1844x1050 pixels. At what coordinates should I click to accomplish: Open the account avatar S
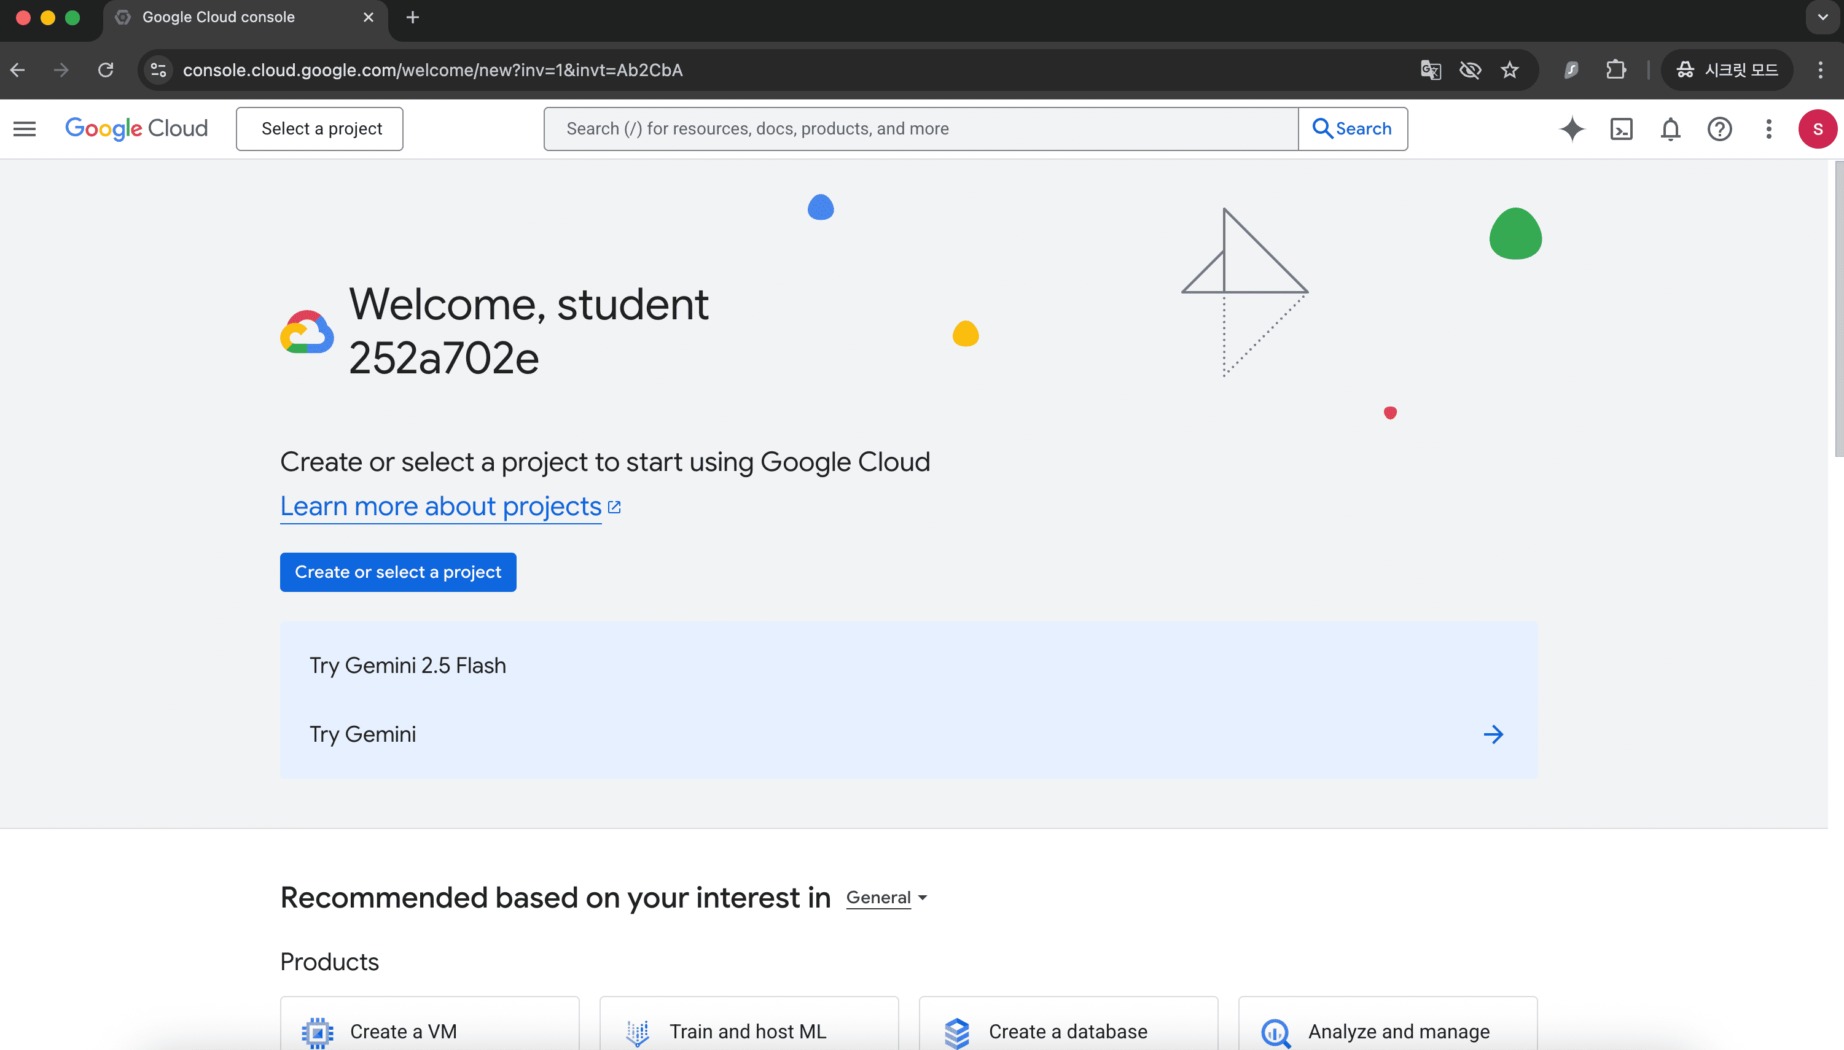pyautogui.click(x=1818, y=128)
